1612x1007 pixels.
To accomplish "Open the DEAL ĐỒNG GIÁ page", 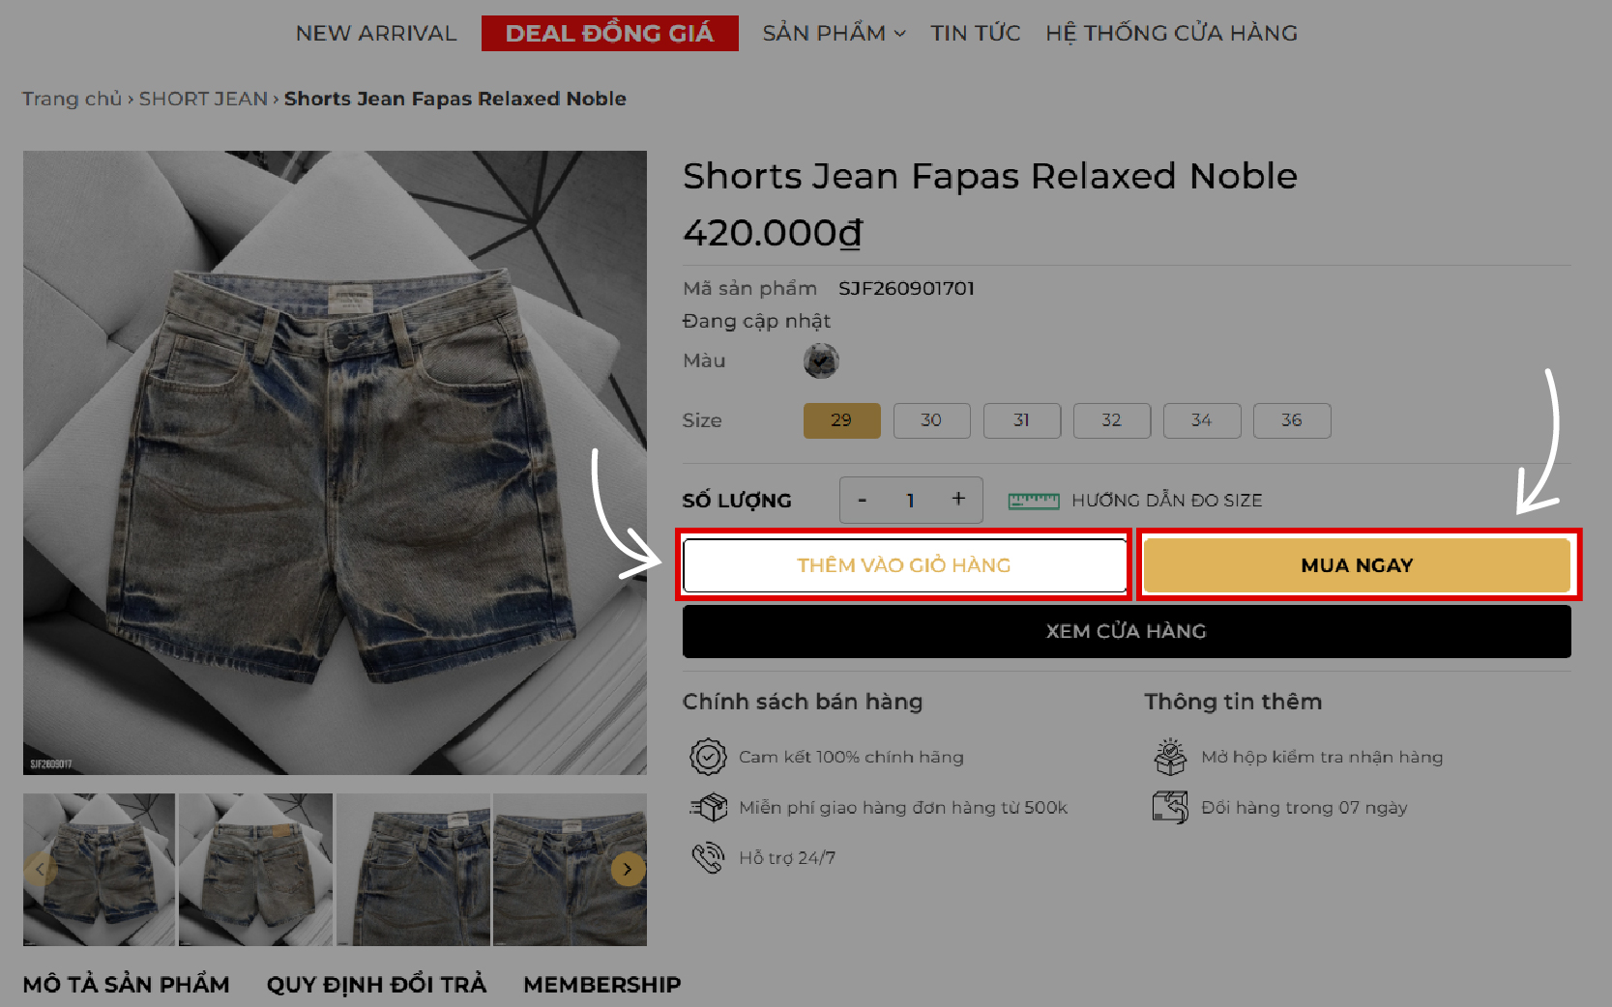I will pos(610,33).
